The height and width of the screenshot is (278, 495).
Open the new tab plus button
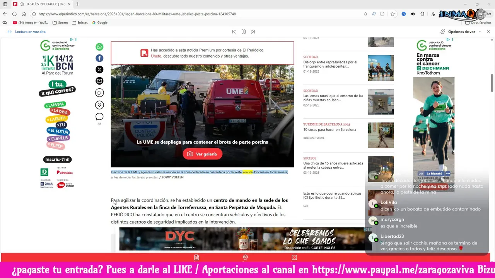pyautogui.click(x=78, y=4)
